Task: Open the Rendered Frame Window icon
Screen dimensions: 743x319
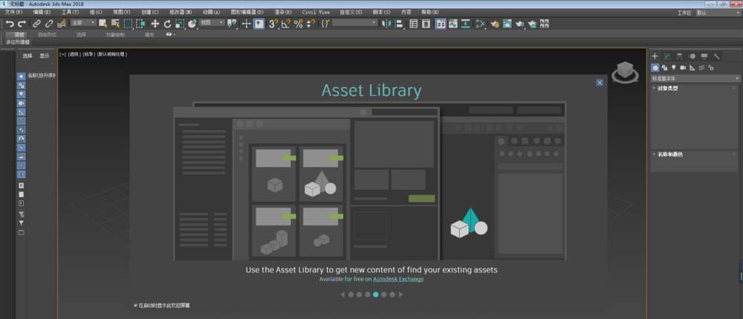Action: coord(507,24)
